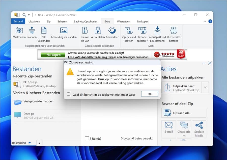
Task: Click the Koop VANDAAG NOG link
Action: (91, 57)
